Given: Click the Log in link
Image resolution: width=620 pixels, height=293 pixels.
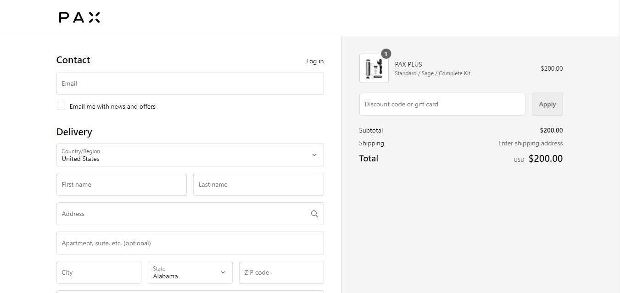Looking at the screenshot, I should pyautogui.click(x=315, y=61).
